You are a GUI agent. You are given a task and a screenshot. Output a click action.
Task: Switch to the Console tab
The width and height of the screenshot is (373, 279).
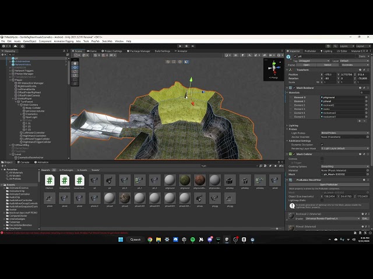tap(23, 162)
